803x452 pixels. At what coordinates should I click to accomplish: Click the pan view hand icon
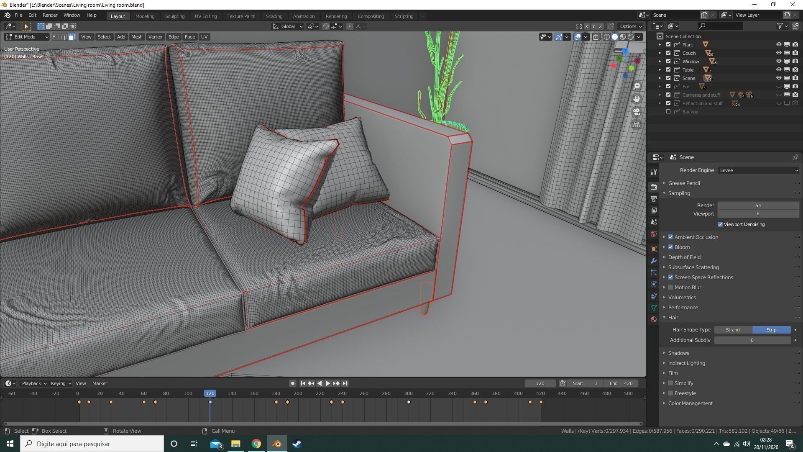[x=637, y=99]
